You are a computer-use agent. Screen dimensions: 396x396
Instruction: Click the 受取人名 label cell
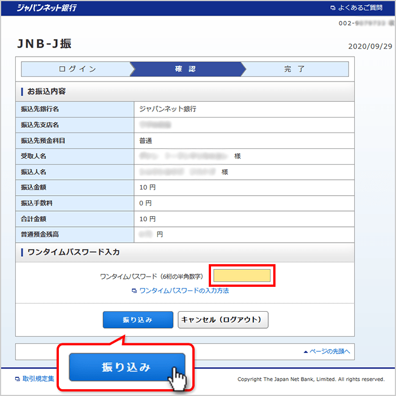coord(75,156)
